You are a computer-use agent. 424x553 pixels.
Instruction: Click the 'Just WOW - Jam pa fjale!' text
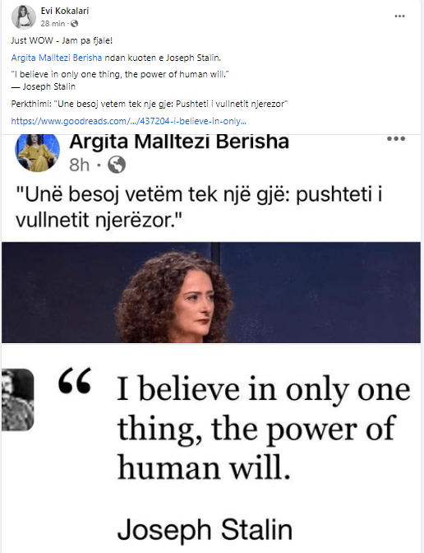coord(62,40)
